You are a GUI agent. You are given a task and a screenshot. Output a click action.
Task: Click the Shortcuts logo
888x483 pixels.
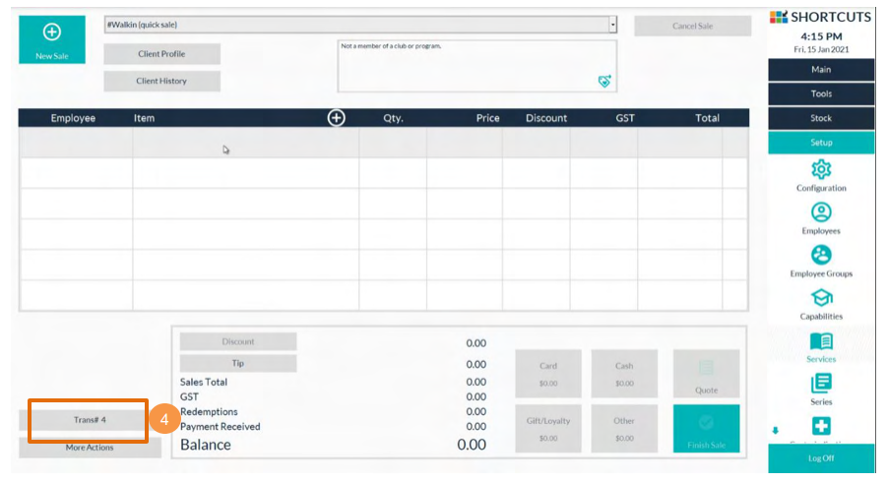coord(820,17)
